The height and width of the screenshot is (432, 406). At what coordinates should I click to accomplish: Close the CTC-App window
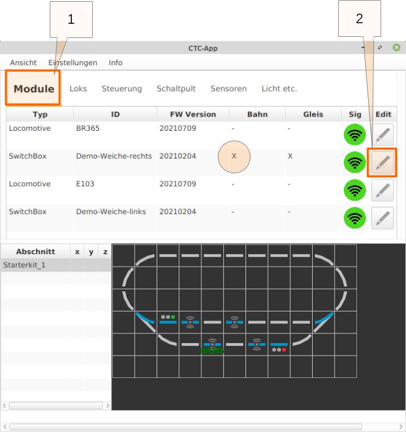point(396,48)
